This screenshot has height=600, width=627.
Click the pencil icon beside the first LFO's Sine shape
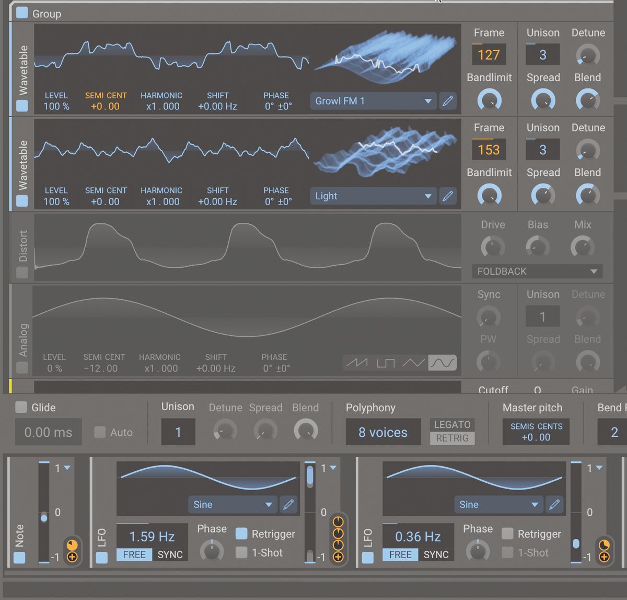point(288,505)
